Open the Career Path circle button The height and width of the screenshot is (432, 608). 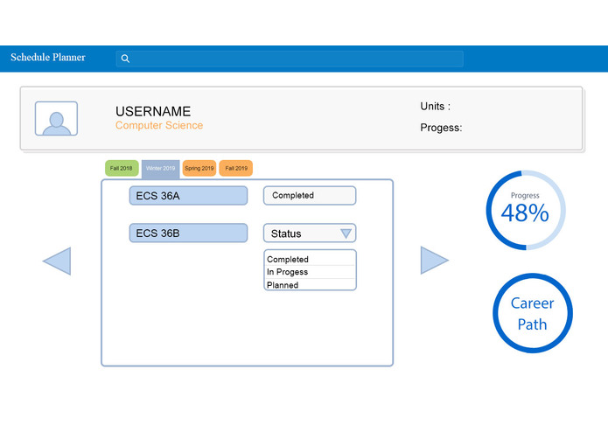click(x=533, y=313)
